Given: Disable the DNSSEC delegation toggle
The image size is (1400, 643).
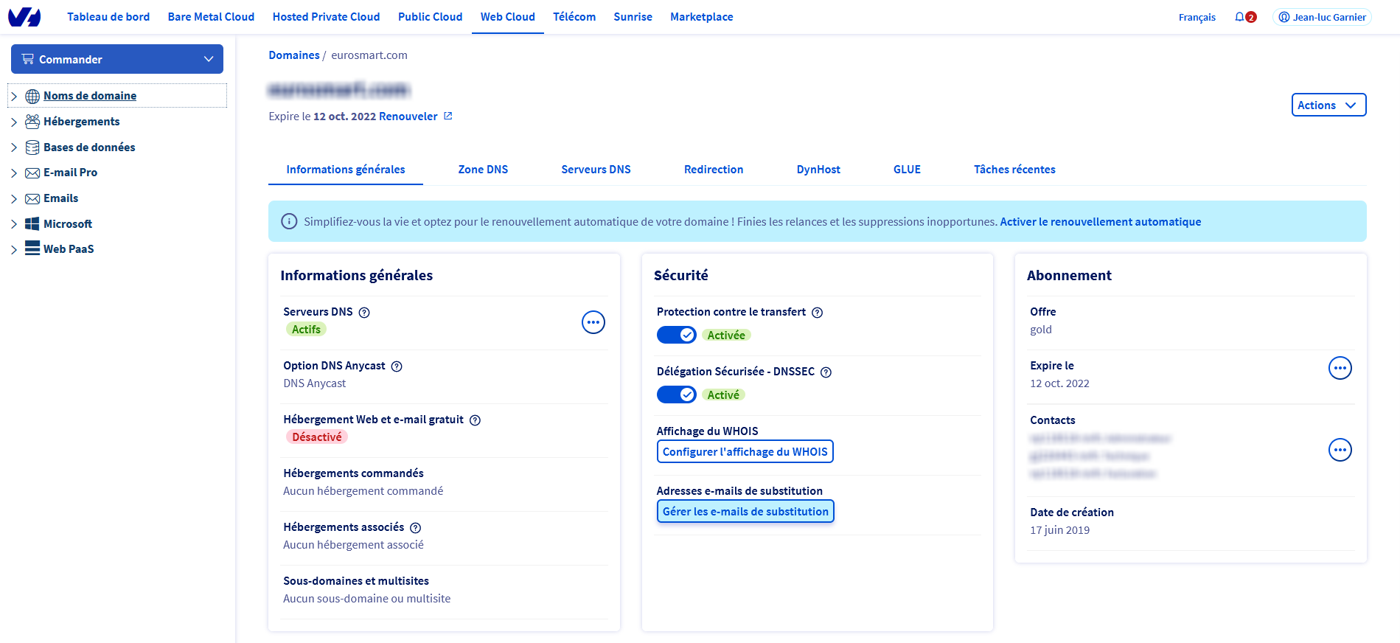Looking at the screenshot, I should (x=676, y=395).
